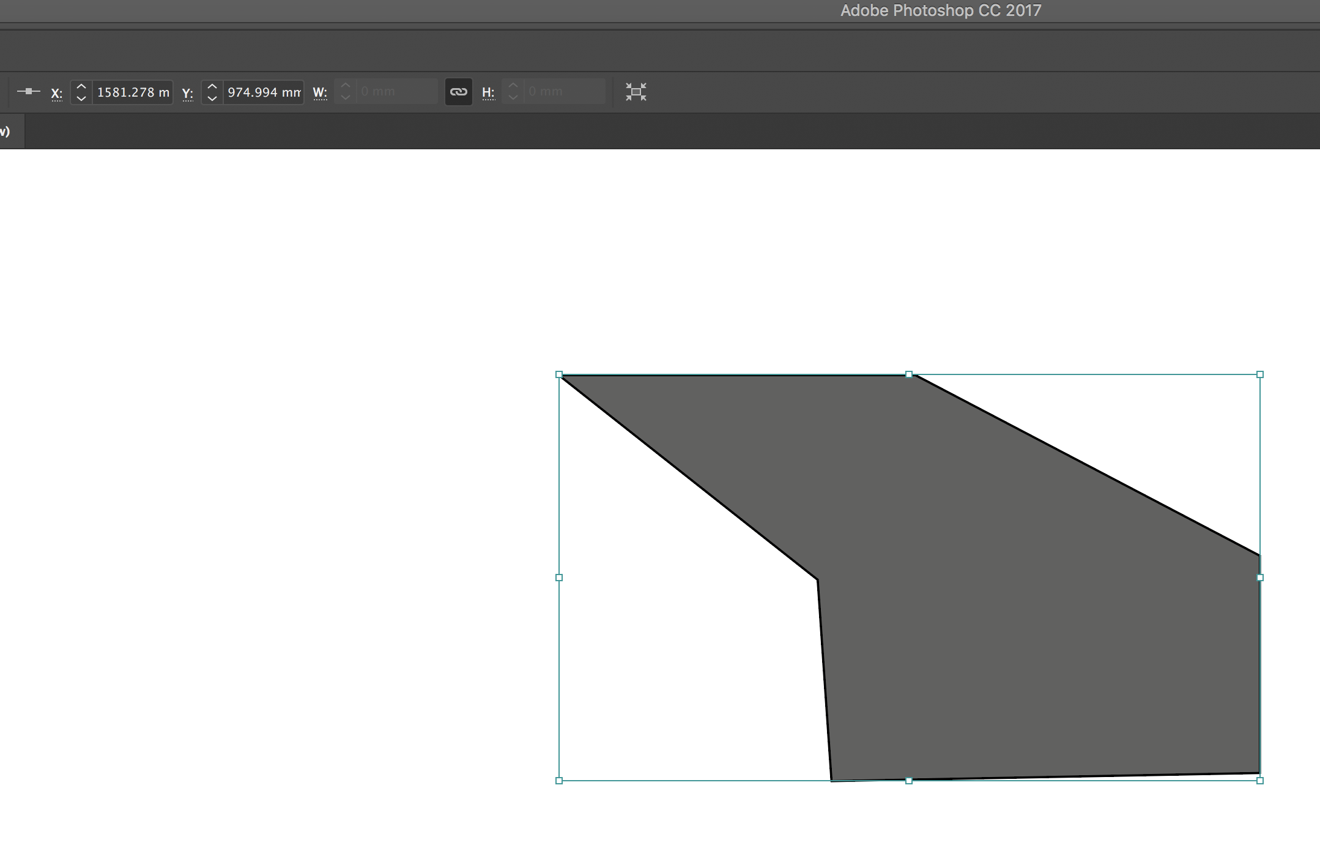Click the anchor point icon before X
The height and width of the screenshot is (848, 1320).
pos(28,92)
